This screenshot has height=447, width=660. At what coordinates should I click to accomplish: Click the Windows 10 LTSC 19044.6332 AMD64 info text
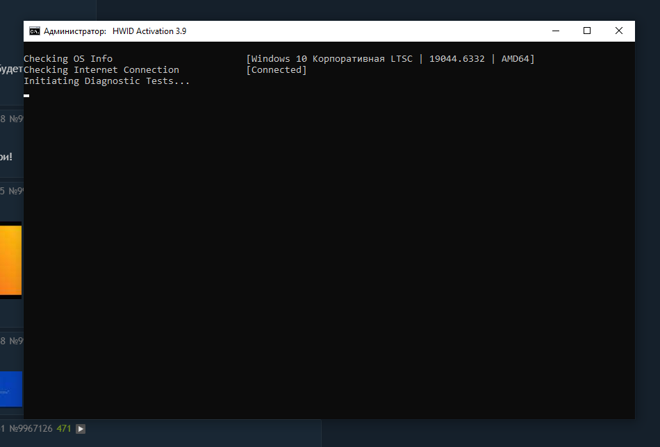pyautogui.click(x=390, y=58)
